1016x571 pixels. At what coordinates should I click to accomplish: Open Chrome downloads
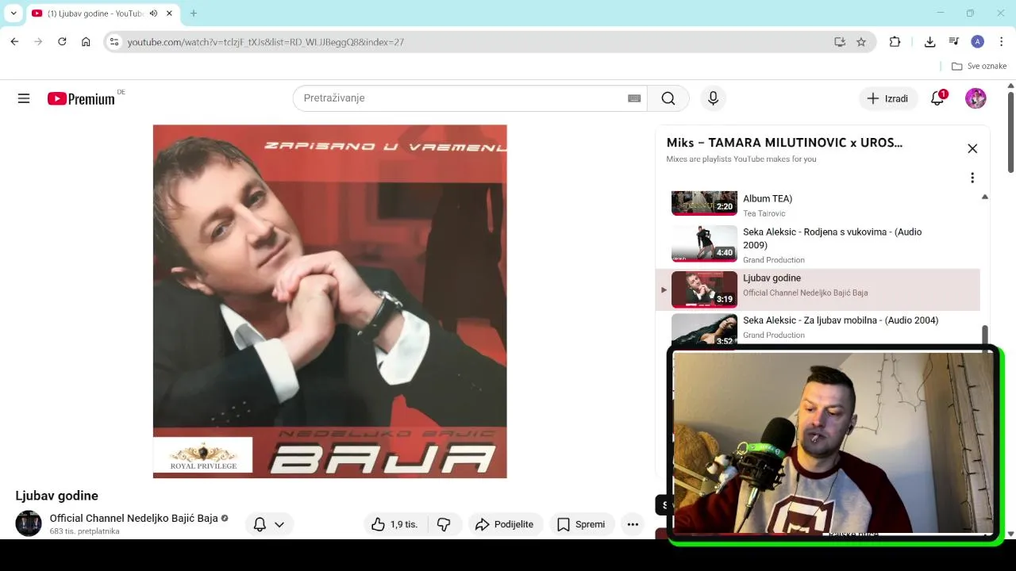pos(929,42)
